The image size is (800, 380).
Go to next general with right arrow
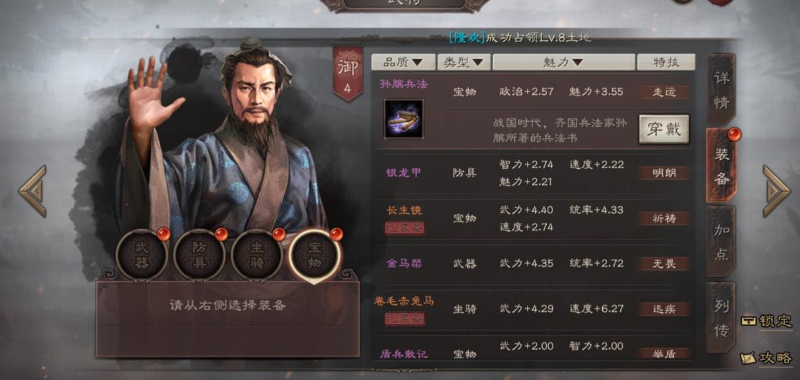(x=776, y=191)
